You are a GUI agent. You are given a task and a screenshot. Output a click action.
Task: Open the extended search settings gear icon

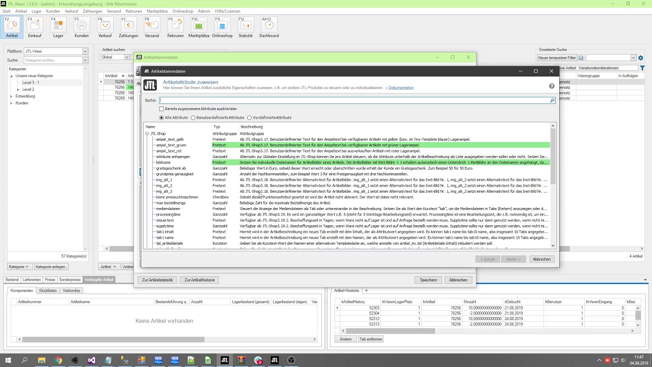pos(641,58)
